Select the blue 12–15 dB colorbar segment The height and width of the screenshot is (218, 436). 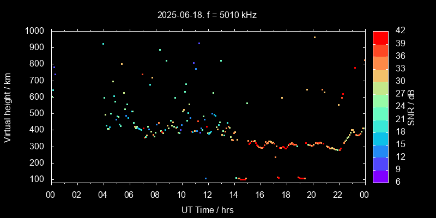[x=380, y=150]
